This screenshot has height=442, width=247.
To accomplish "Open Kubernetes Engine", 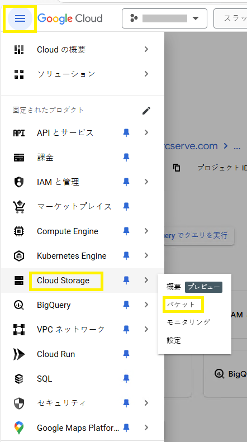I will [x=72, y=256].
